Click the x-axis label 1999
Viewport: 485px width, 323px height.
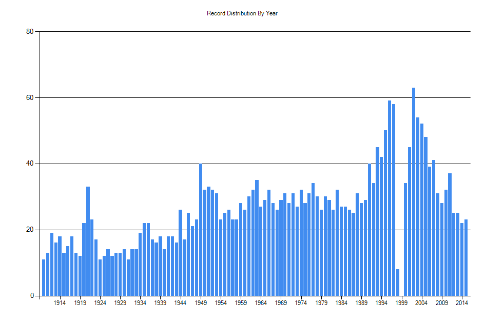coord(401,303)
